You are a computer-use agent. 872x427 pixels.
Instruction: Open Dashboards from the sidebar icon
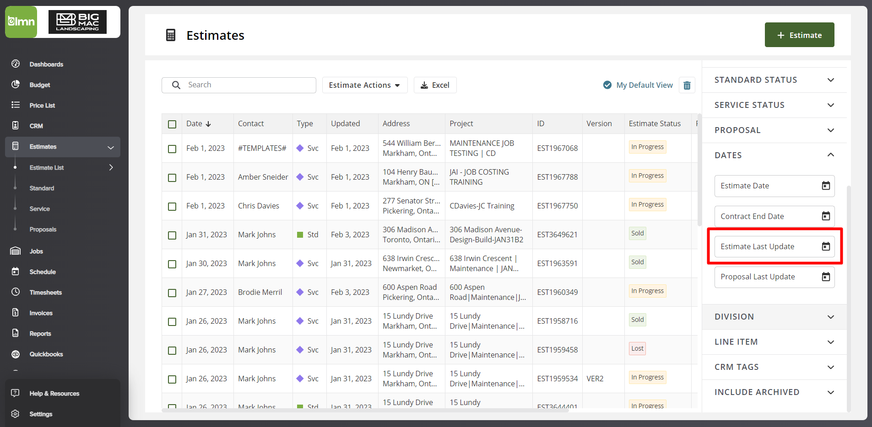[x=16, y=64]
